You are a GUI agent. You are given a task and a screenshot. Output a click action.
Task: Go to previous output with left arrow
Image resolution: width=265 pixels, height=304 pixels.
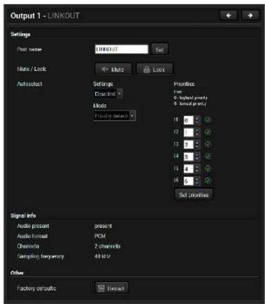click(x=228, y=16)
